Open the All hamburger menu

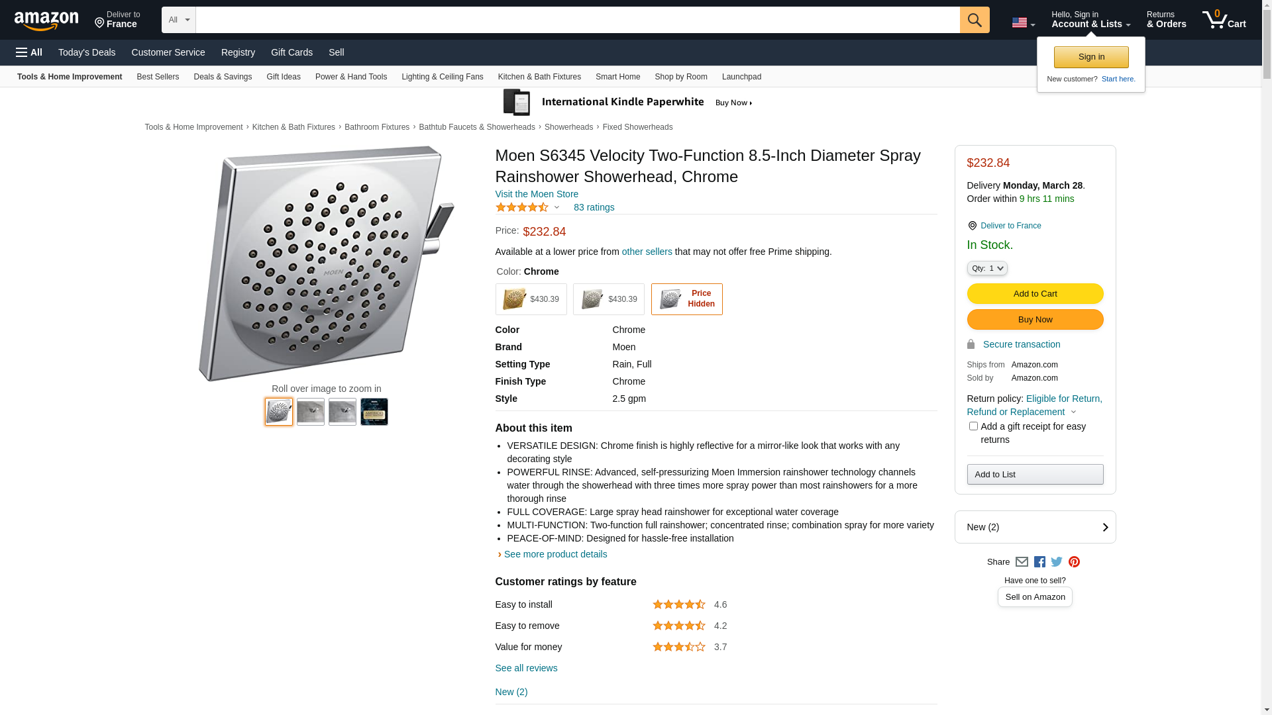point(29,52)
